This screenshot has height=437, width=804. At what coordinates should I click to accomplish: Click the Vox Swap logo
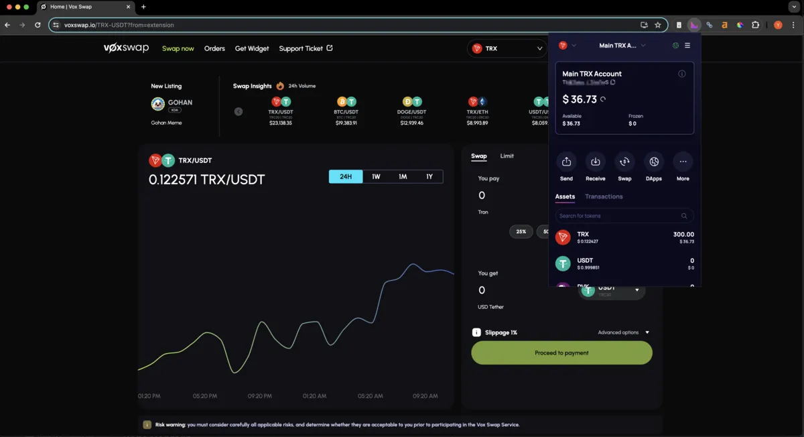coord(126,48)
